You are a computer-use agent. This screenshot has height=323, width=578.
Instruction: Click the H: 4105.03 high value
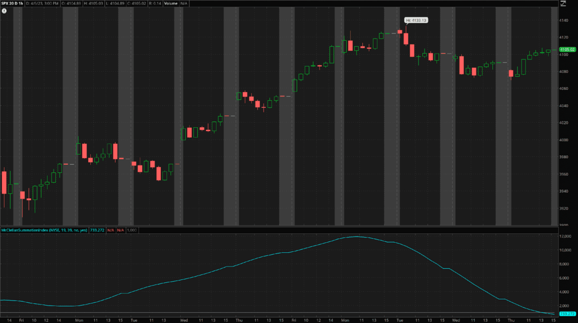coord(93,3)
